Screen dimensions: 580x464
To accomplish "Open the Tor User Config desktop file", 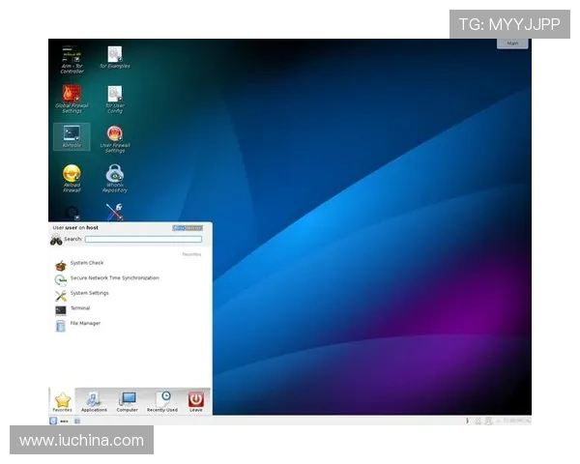I will tap(114, 96).
